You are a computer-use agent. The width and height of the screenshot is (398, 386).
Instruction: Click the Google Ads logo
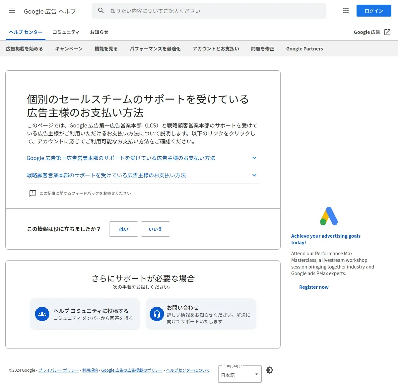point(329,216)
